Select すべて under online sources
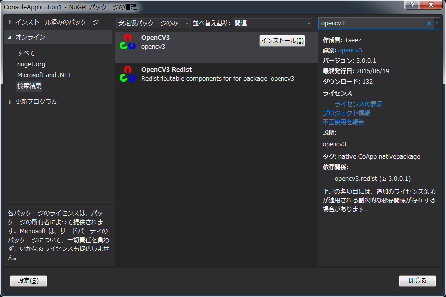Image resolution: width=446 pixels, height=297 pixels. [x=26, y=53]
